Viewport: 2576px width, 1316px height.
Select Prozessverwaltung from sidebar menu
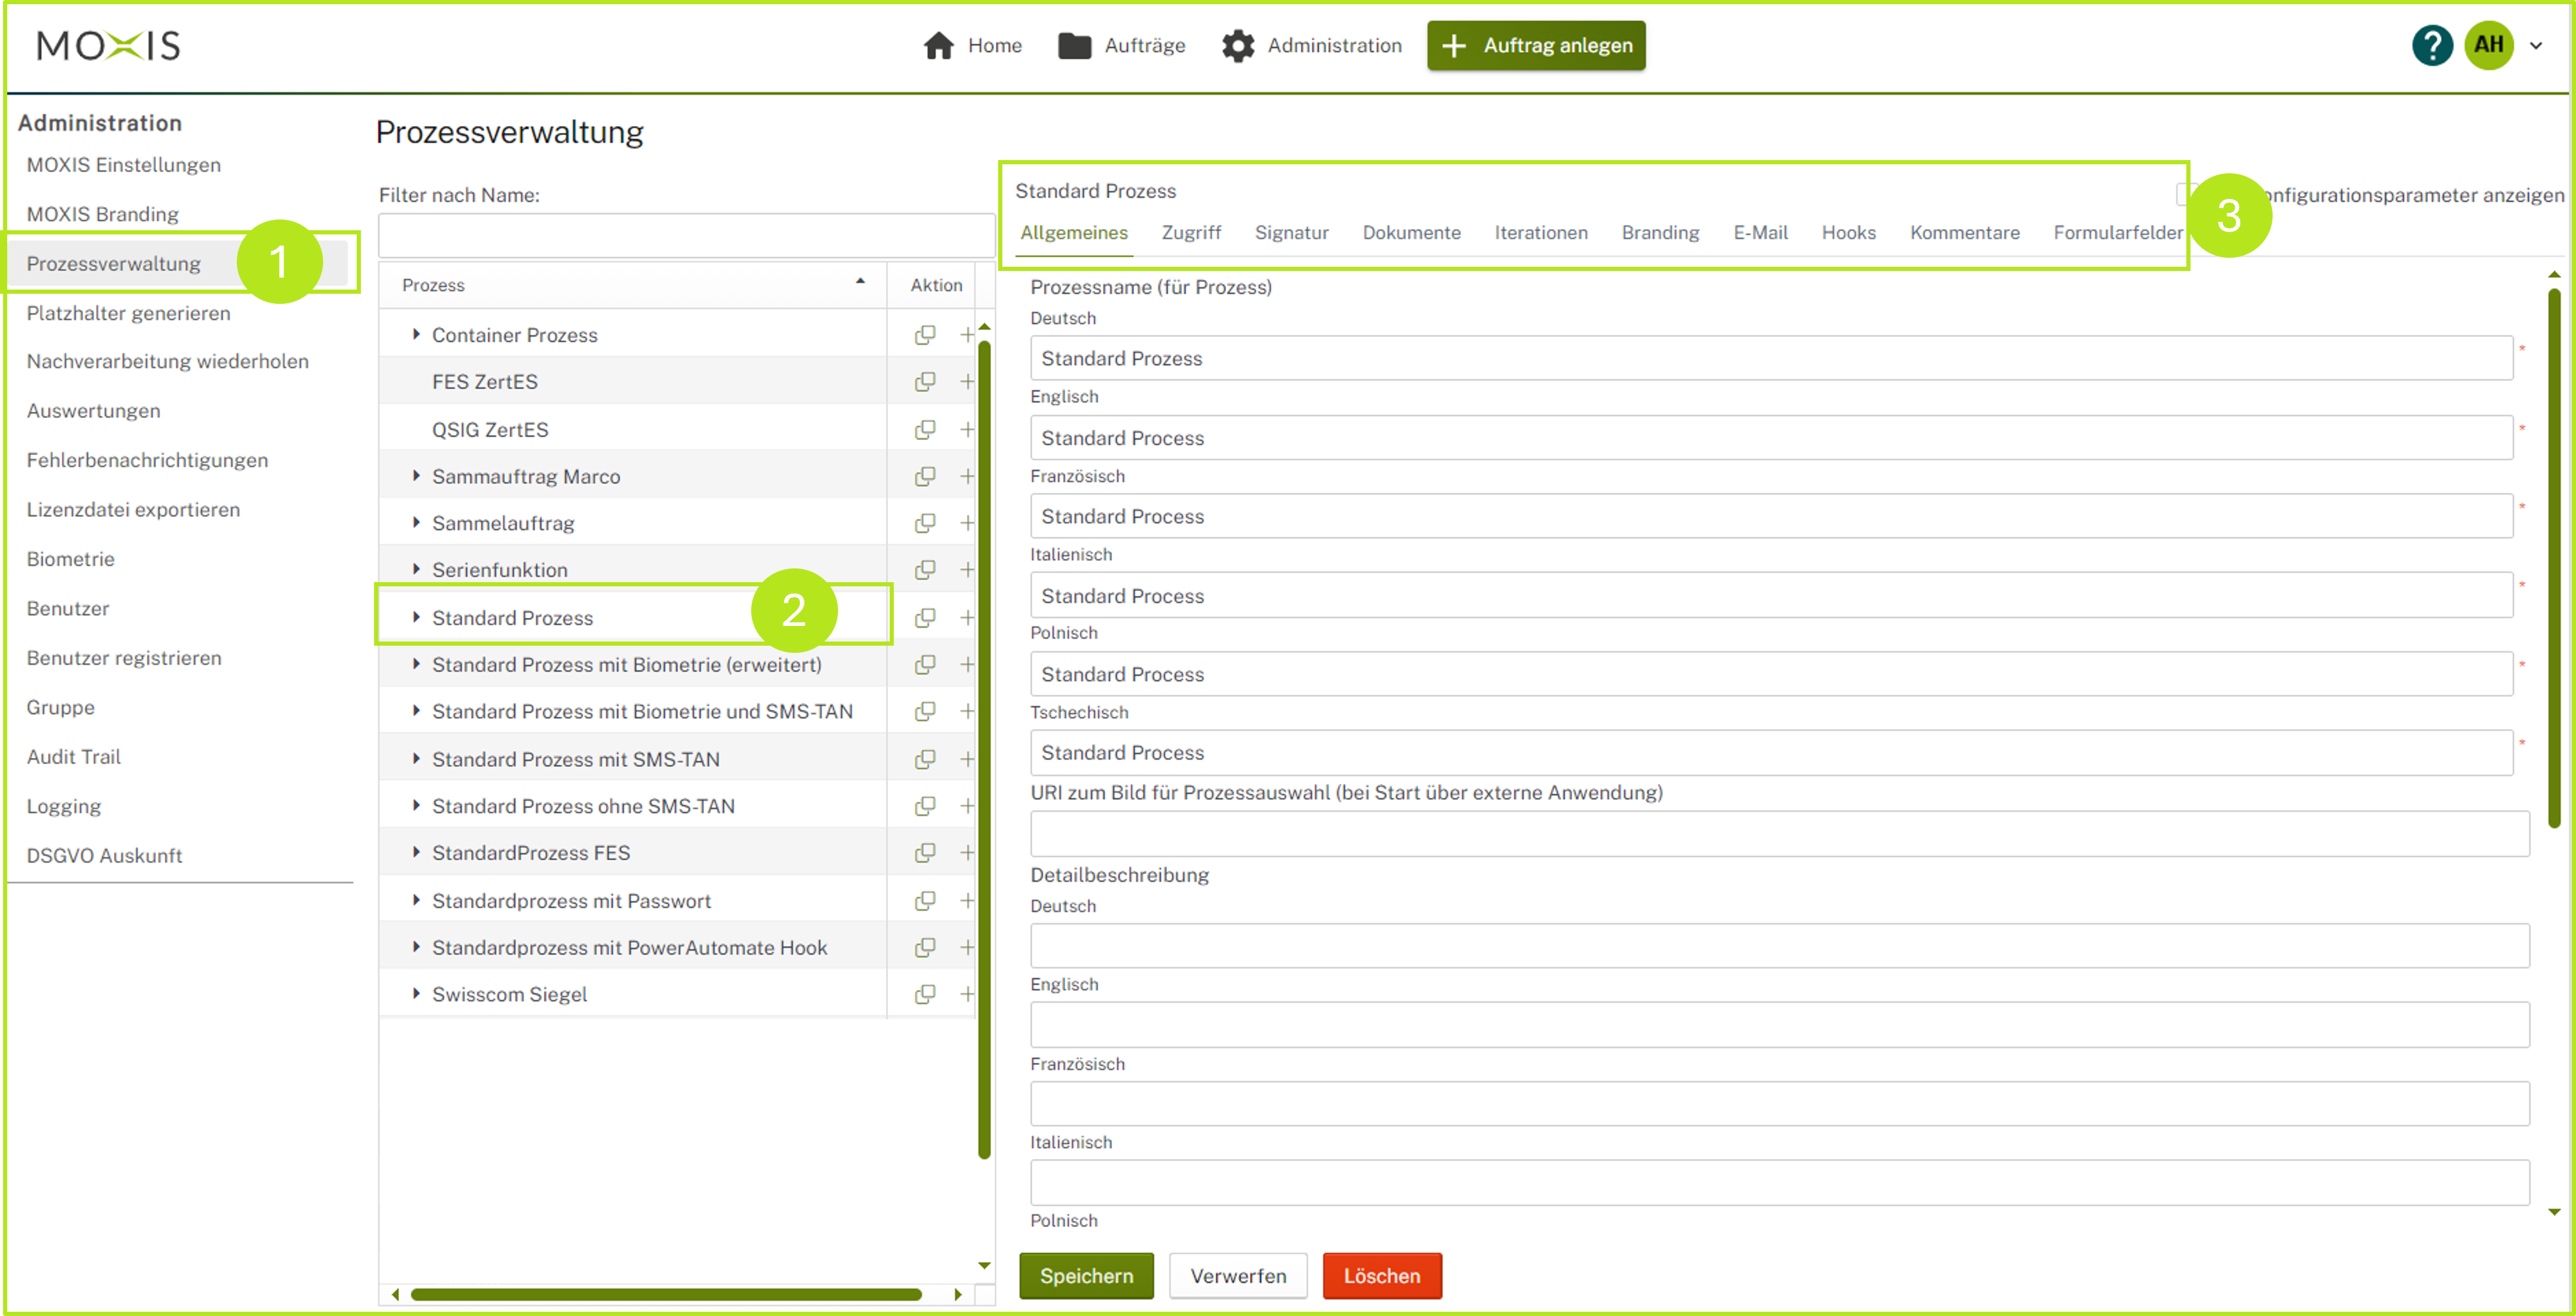pyautogui.click(x=114, y=262)
